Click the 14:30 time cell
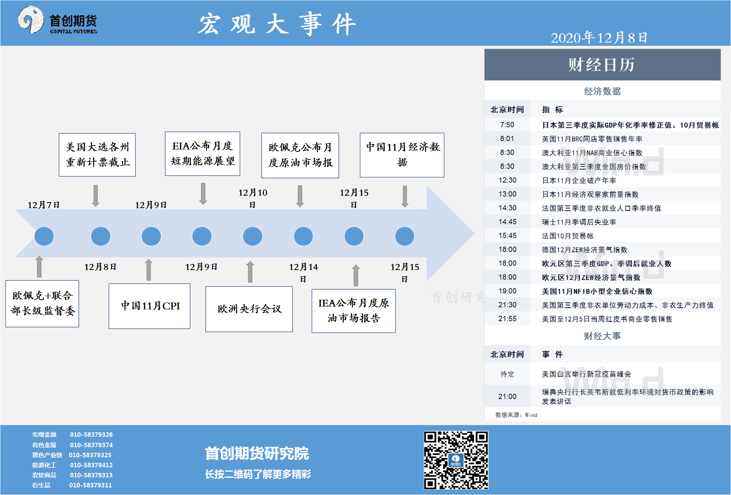731x495 pixels. click(507, 208)
